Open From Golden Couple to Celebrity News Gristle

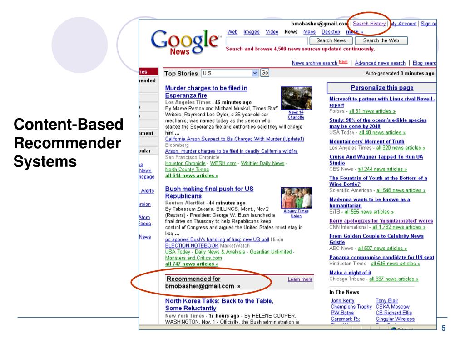(376, 239)
